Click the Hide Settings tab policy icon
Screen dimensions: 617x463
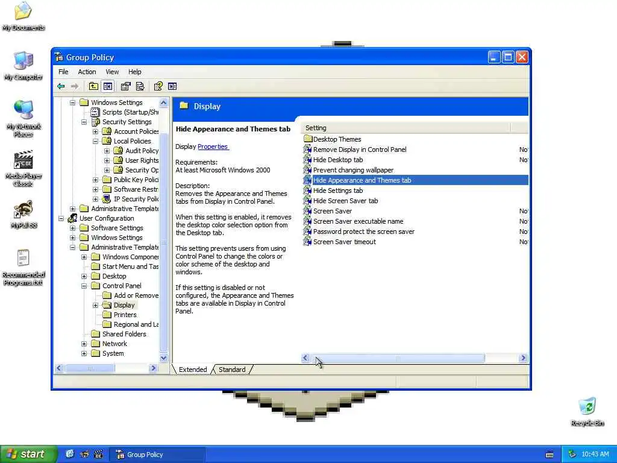point(307,191)
